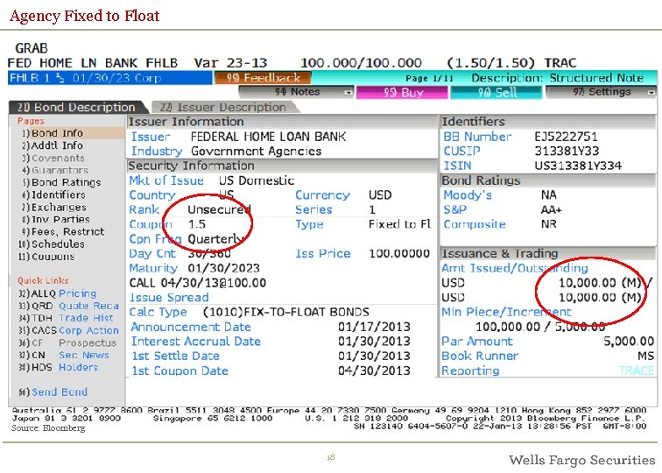This screenshot has width=662, height=473.
Task: Open the Schedules page
Action: click(52, 244)
